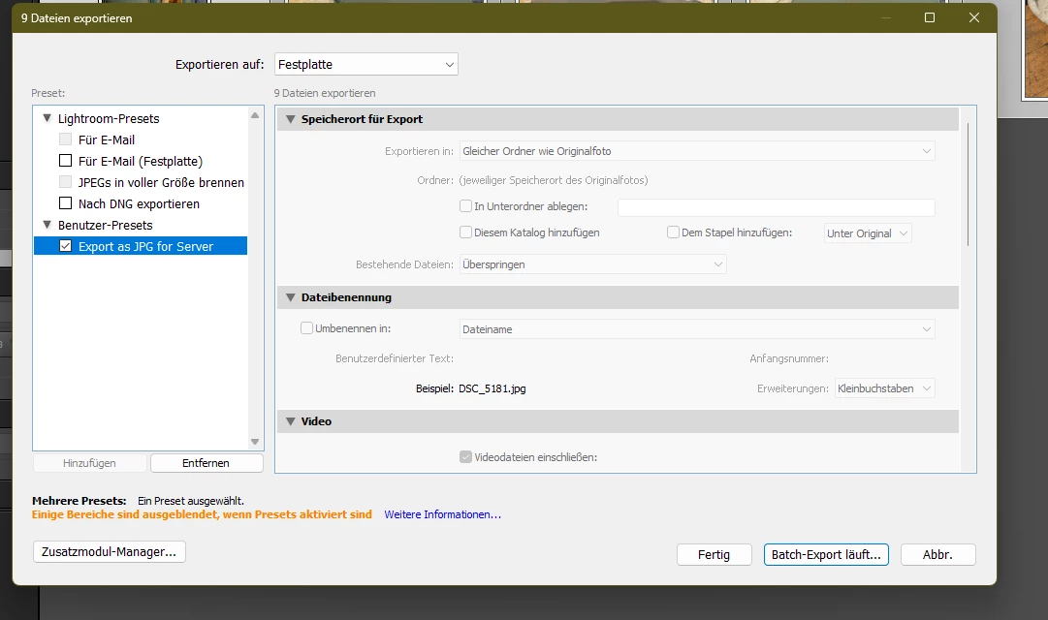
Task: Check 'JPEGs in voller Größe brennen' checkbox
Action: [66, 182]
